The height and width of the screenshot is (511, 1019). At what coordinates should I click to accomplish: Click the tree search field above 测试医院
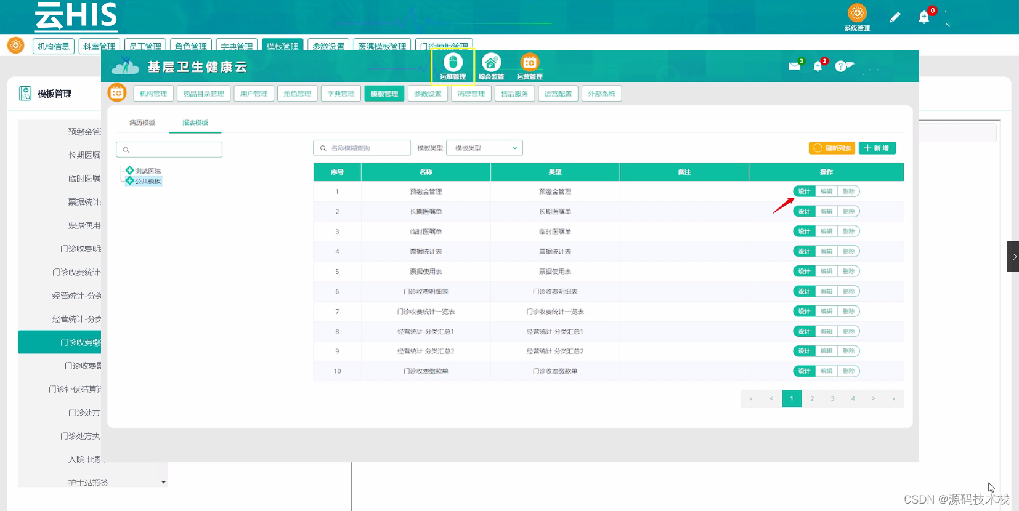(x=169, y=150)
